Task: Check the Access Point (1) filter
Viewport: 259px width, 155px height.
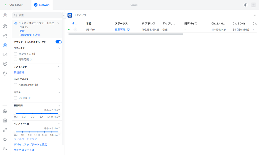Action: [15, 85]
